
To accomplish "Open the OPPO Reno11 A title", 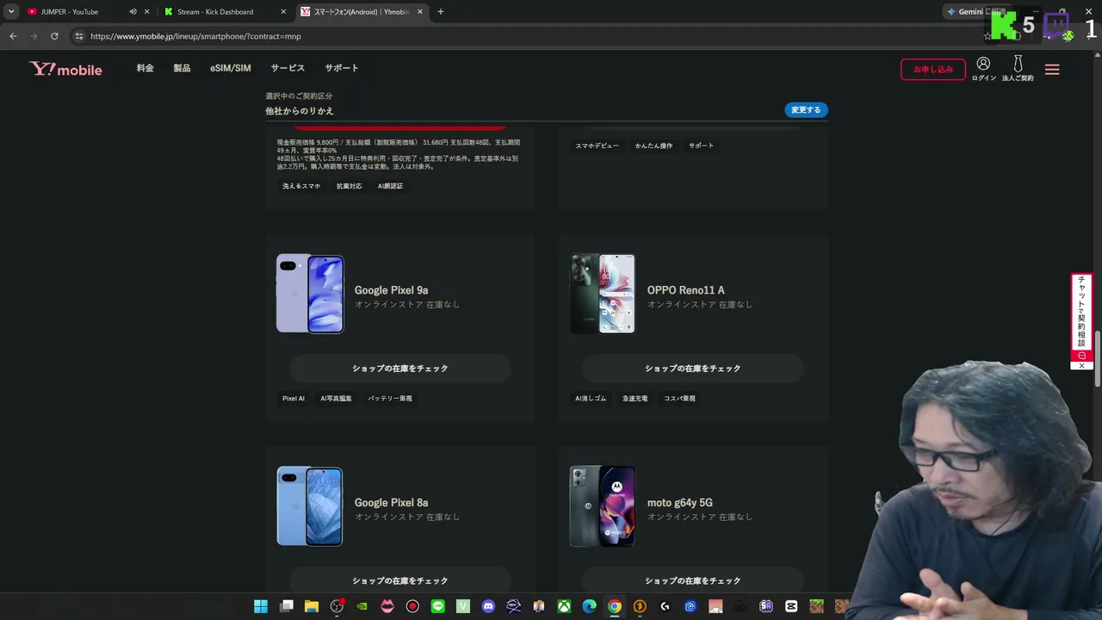I will point(686,290).
